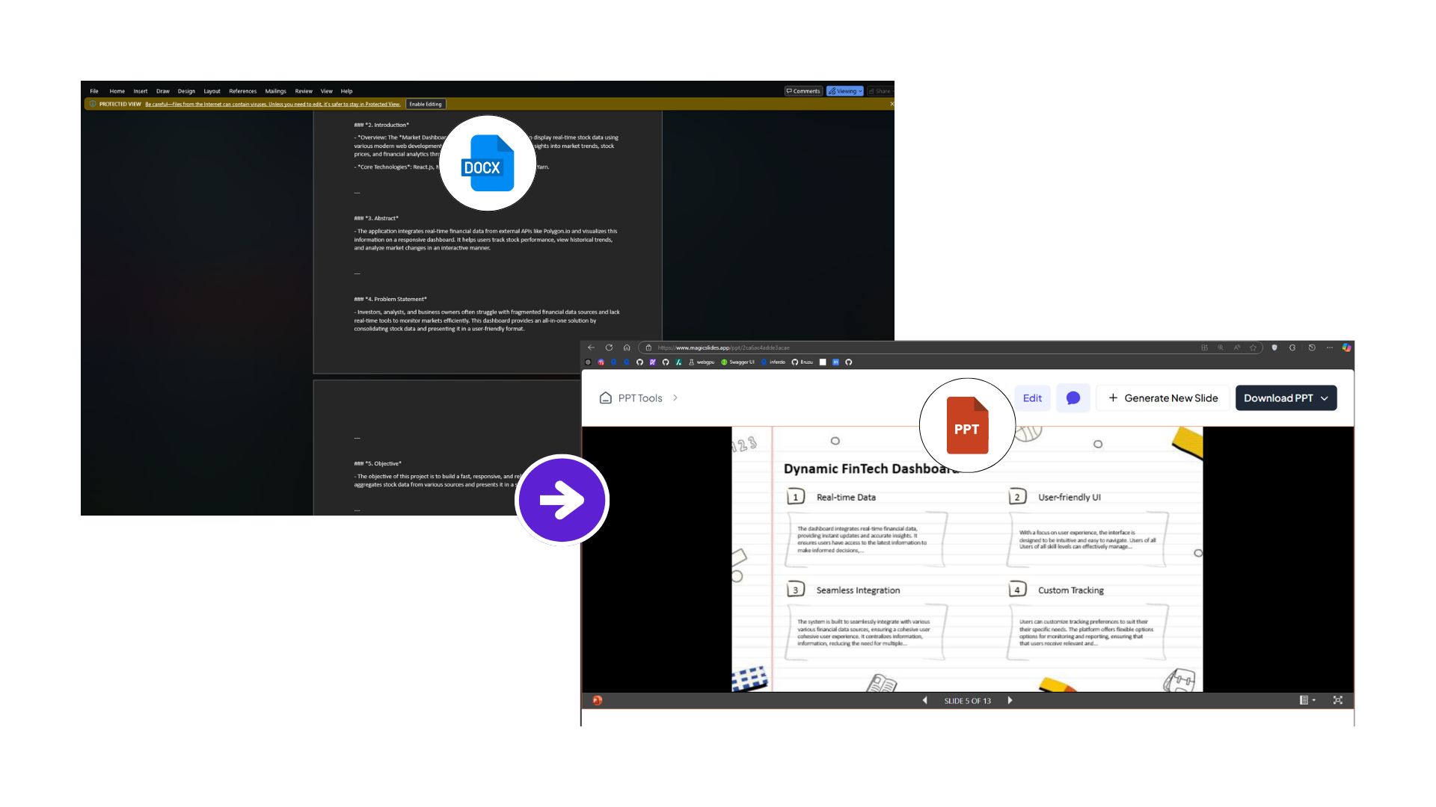Open browser history from the clock icon

[1311, 348]
